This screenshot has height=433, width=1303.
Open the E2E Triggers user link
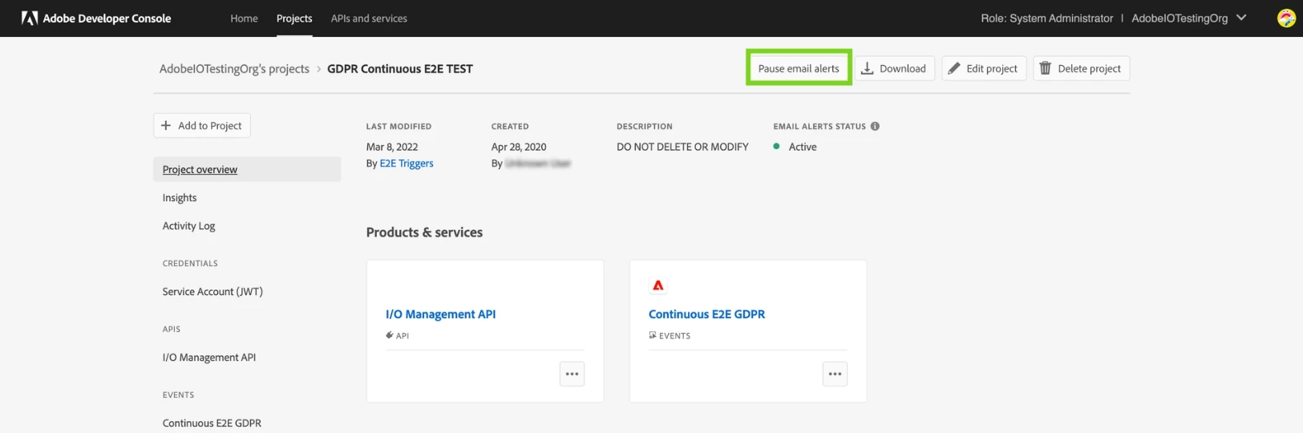(x=407, y=164)
